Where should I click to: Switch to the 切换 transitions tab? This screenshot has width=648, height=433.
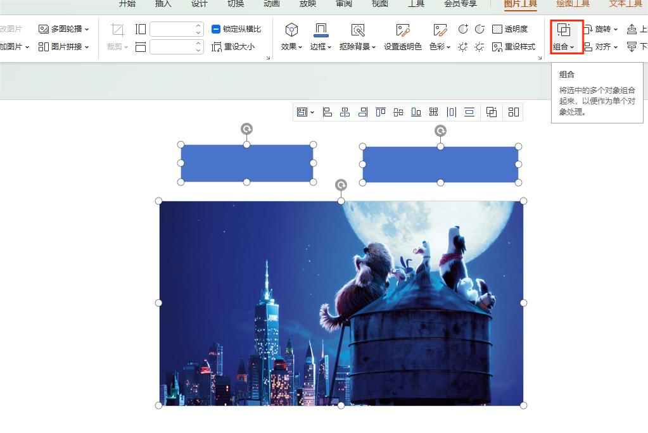[x=236, y=4]
